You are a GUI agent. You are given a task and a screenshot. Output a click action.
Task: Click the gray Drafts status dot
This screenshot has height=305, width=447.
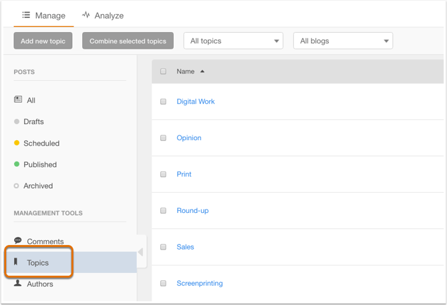(x=17, y=121)
